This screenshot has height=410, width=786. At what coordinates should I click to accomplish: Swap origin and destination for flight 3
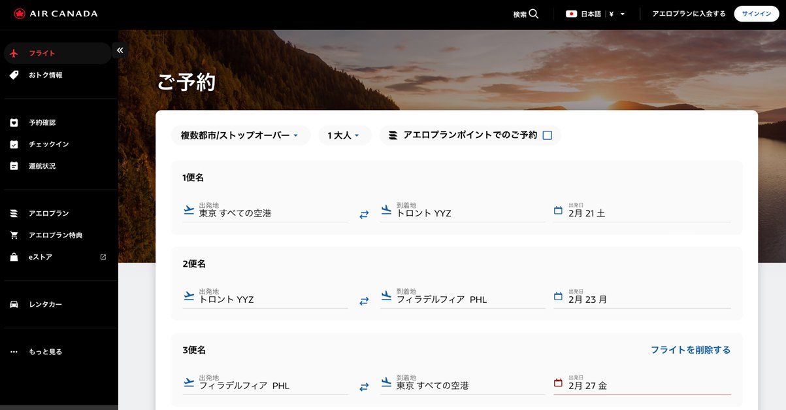(364, 386)
